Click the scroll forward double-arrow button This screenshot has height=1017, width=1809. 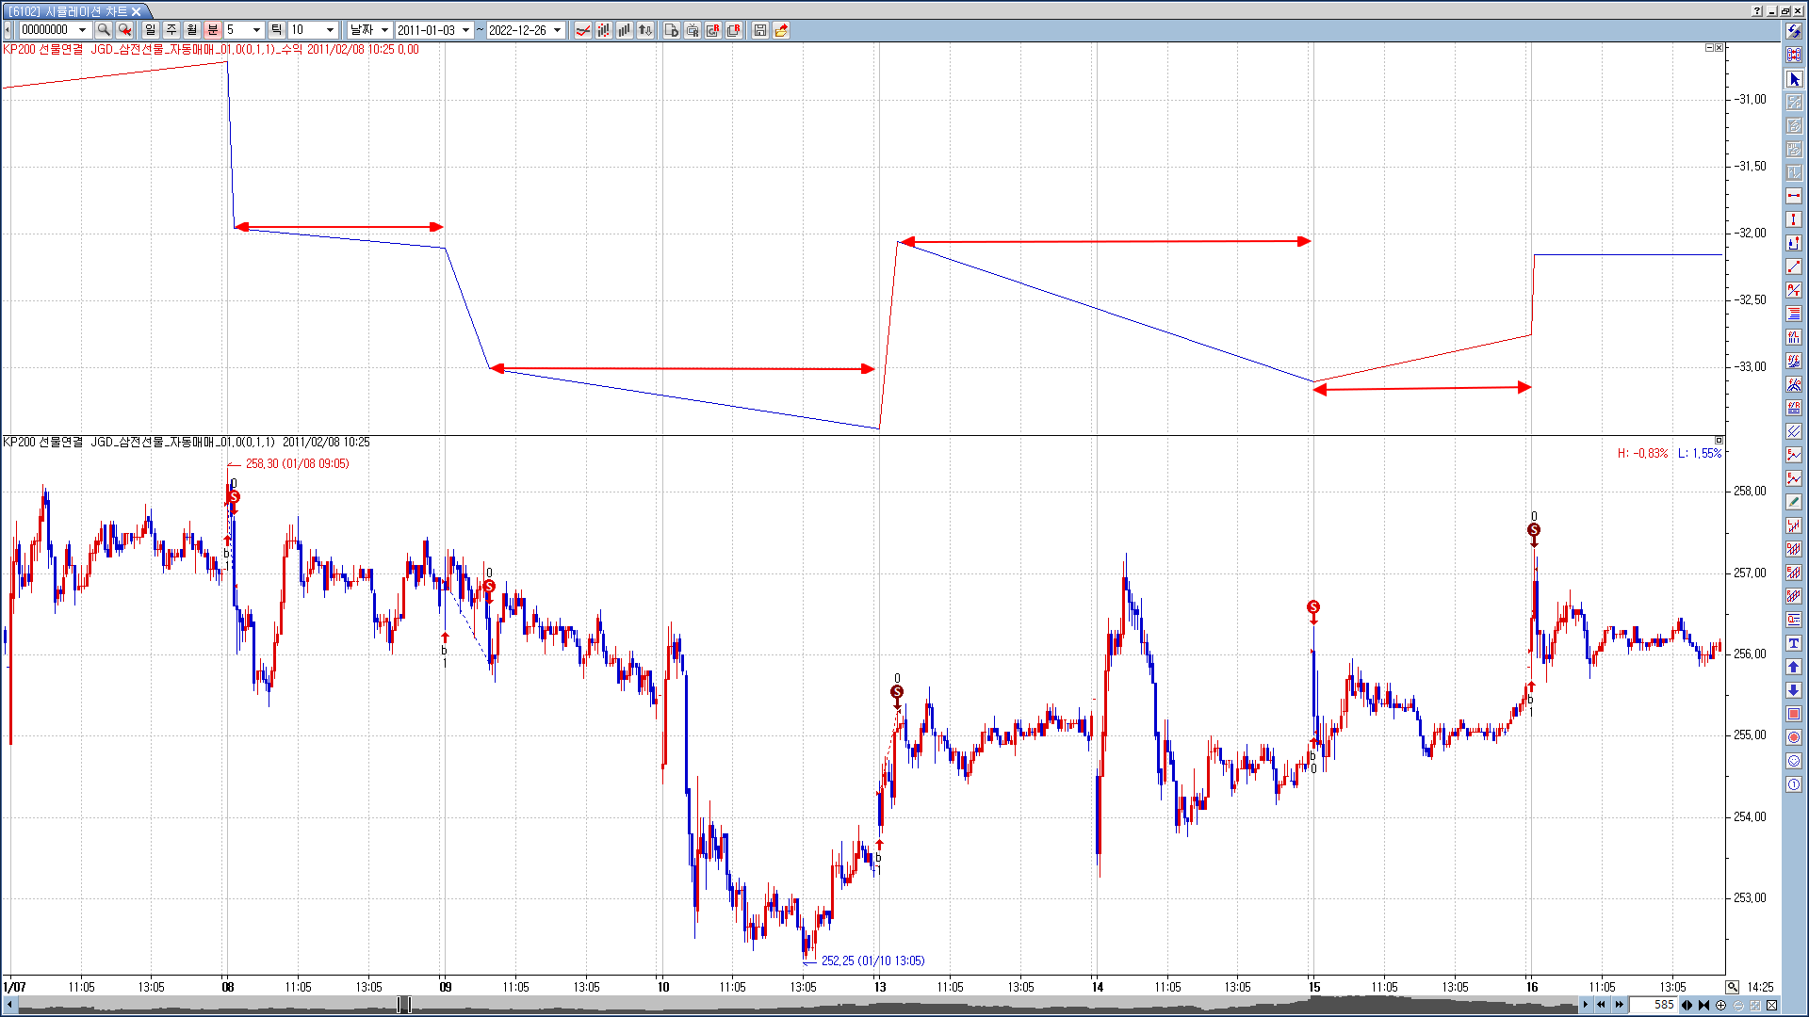pyautogui.click(x=1620, y=1005)
